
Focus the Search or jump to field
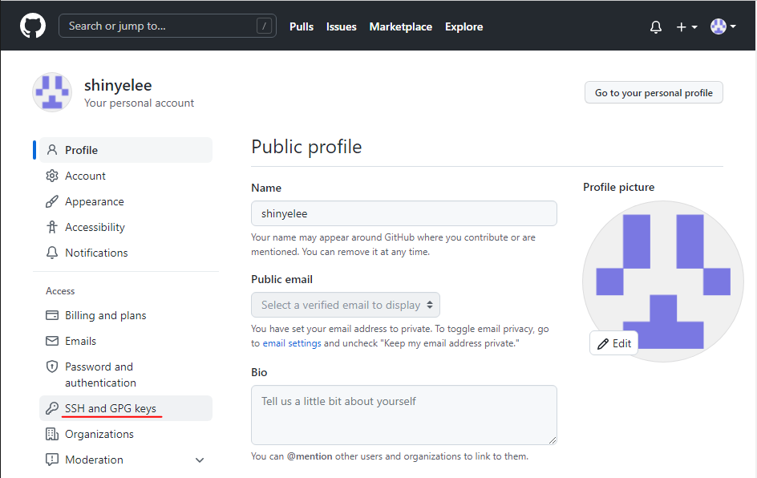coord(167,26)
